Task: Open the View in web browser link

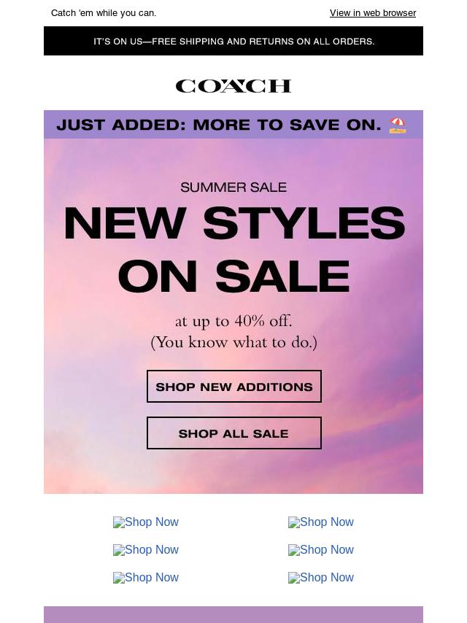Action: 372,12
